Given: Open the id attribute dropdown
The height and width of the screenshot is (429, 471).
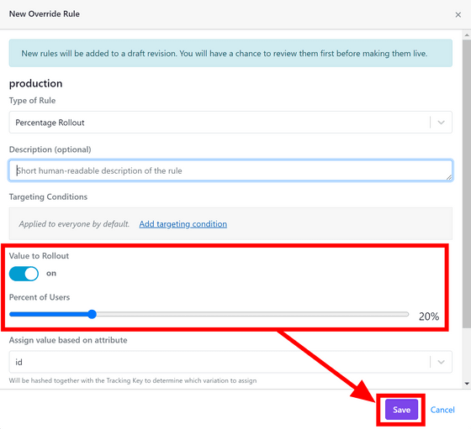Looking at the screenshot, I should [230, 362].
